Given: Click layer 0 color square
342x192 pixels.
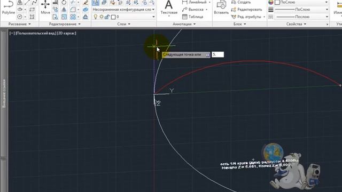Looking at the screenshot, I should [113, 17].
